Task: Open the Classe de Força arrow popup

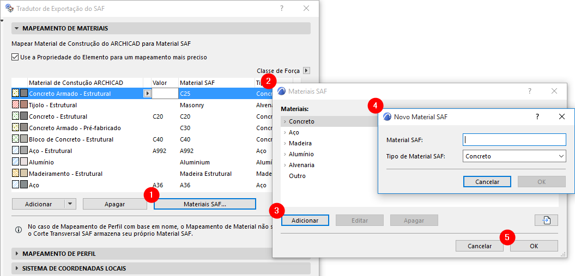Action: point(307,71)
